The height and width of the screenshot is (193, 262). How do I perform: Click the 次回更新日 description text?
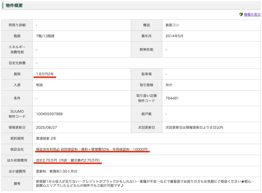pyautogui.click(x=194, y=127)
